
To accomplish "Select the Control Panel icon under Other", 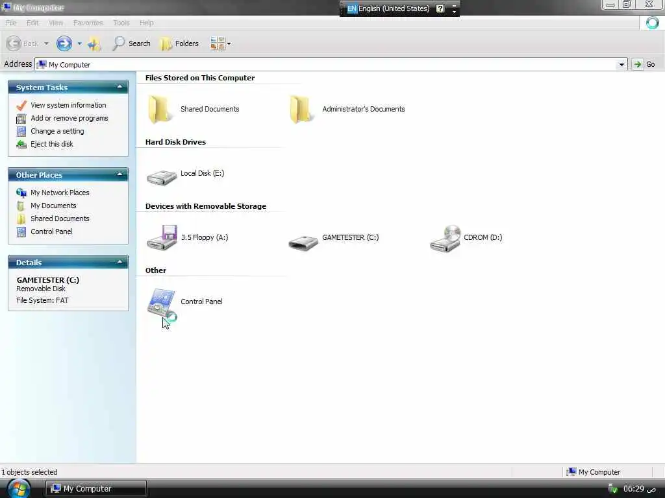I will click(x=162, y=304).
